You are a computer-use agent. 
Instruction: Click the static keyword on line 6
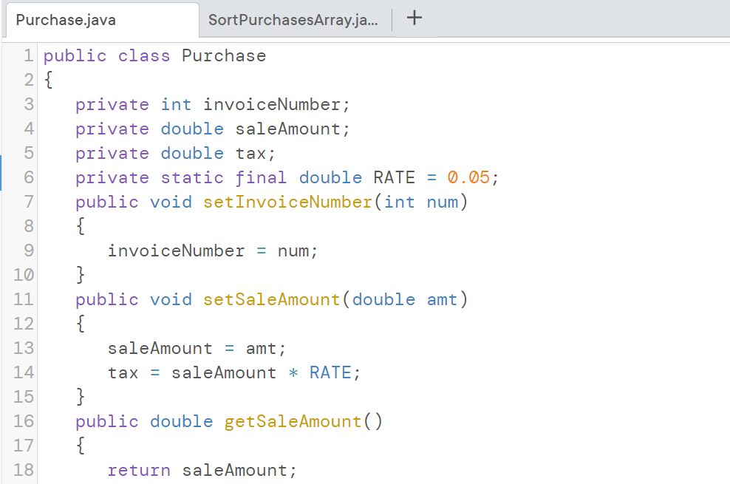[192, 177]
